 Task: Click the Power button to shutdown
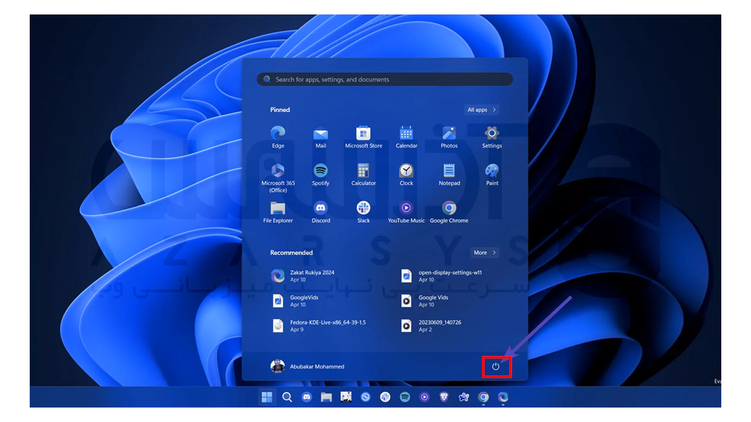495,367
